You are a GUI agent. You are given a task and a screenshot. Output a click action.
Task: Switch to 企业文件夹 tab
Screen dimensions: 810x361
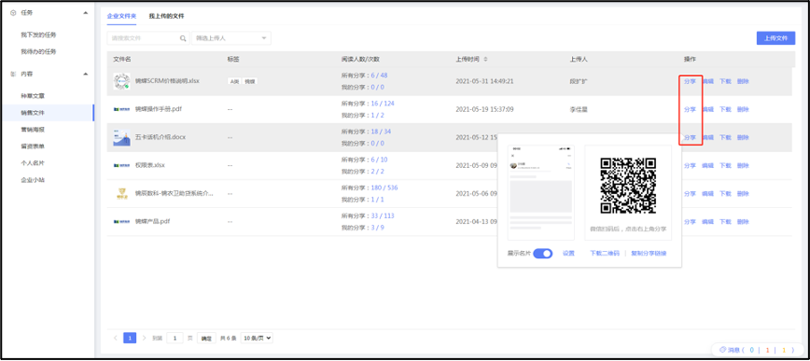(121, 16)
